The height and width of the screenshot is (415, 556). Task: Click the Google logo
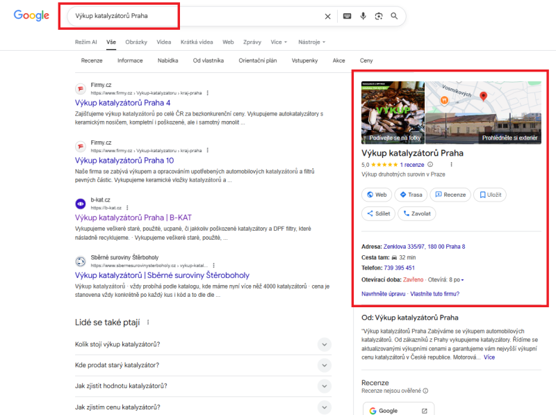point(31,15)
